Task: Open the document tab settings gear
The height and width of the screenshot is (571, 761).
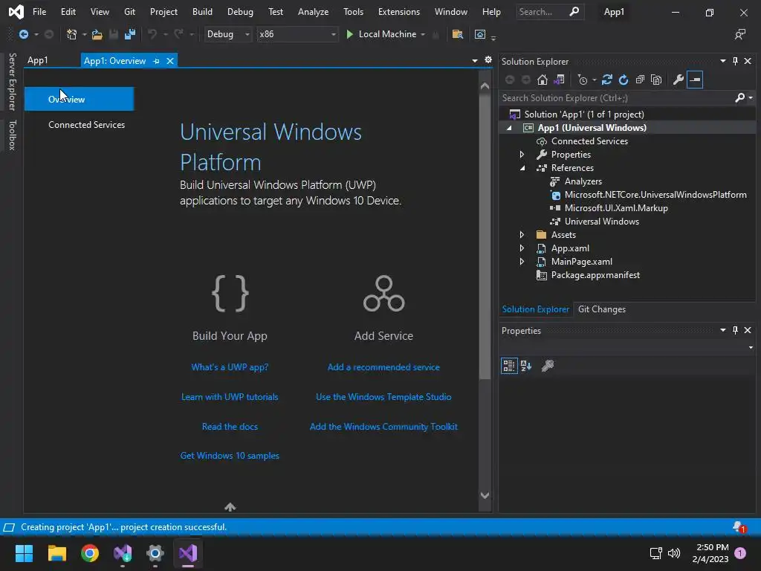Action: (x=488, y=59)
